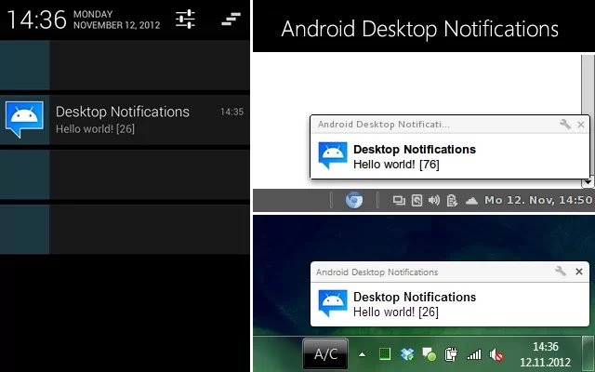Click wrench settings icon in Hello world! [76] popup
The image size is (595, 372).
tap(565, 124)
